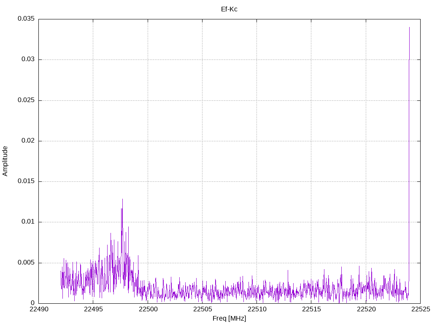Click the 0.035 y-axis tick label
Viewport: 432px width, 324px height.
[26, 19]
